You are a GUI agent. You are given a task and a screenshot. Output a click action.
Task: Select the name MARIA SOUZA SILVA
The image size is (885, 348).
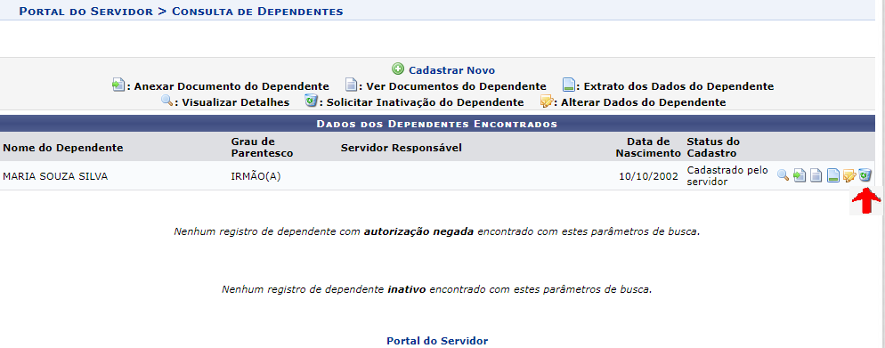[x=55, y=176]
